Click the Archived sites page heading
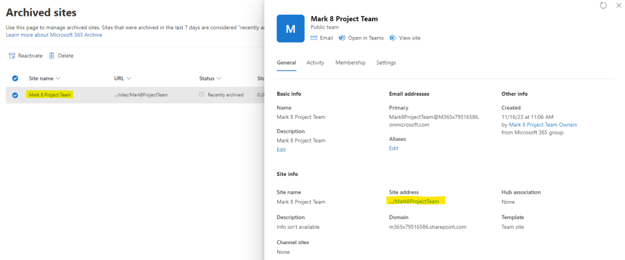Viewport: 625px width, 260px height. [x=41, y=13]
